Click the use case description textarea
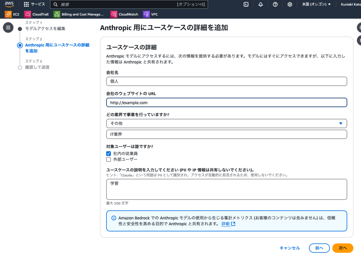 227,189
